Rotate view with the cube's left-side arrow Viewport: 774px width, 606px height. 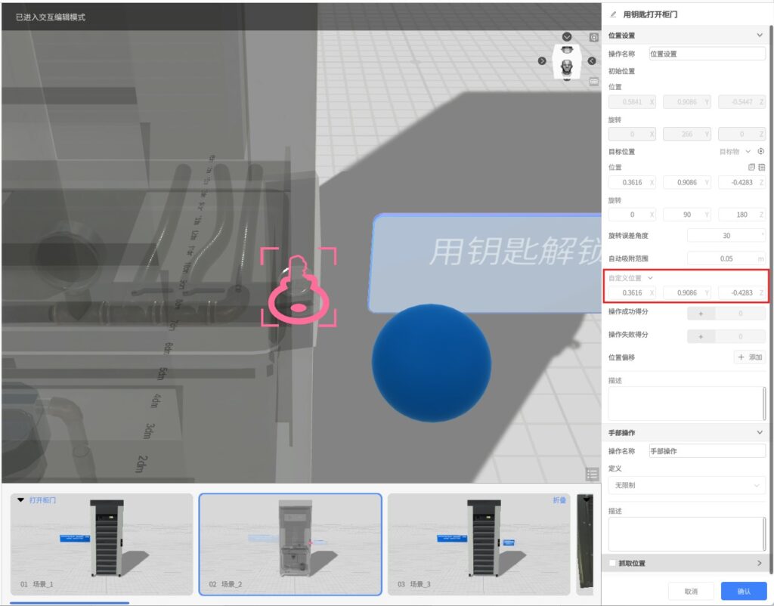pos(542,60)
